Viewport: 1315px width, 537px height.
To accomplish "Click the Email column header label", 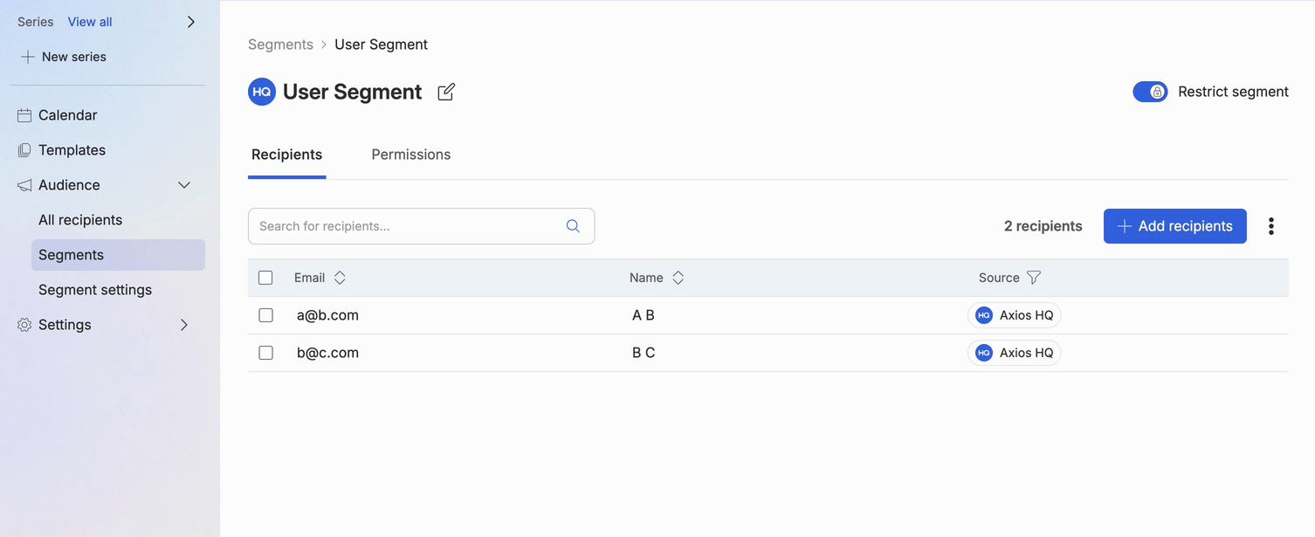I will [x=309, y=278].
